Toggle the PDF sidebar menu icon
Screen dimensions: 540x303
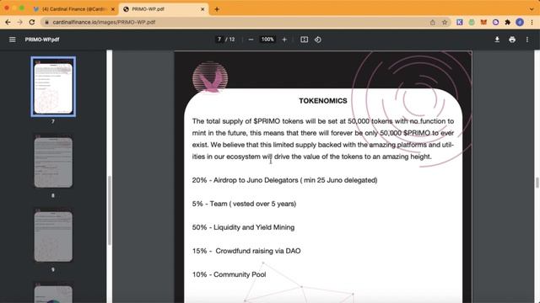pos(13,40)
